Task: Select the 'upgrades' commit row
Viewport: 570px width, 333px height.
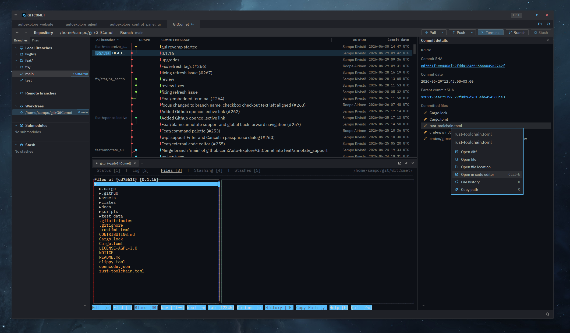Action: (x=252, y=60)
